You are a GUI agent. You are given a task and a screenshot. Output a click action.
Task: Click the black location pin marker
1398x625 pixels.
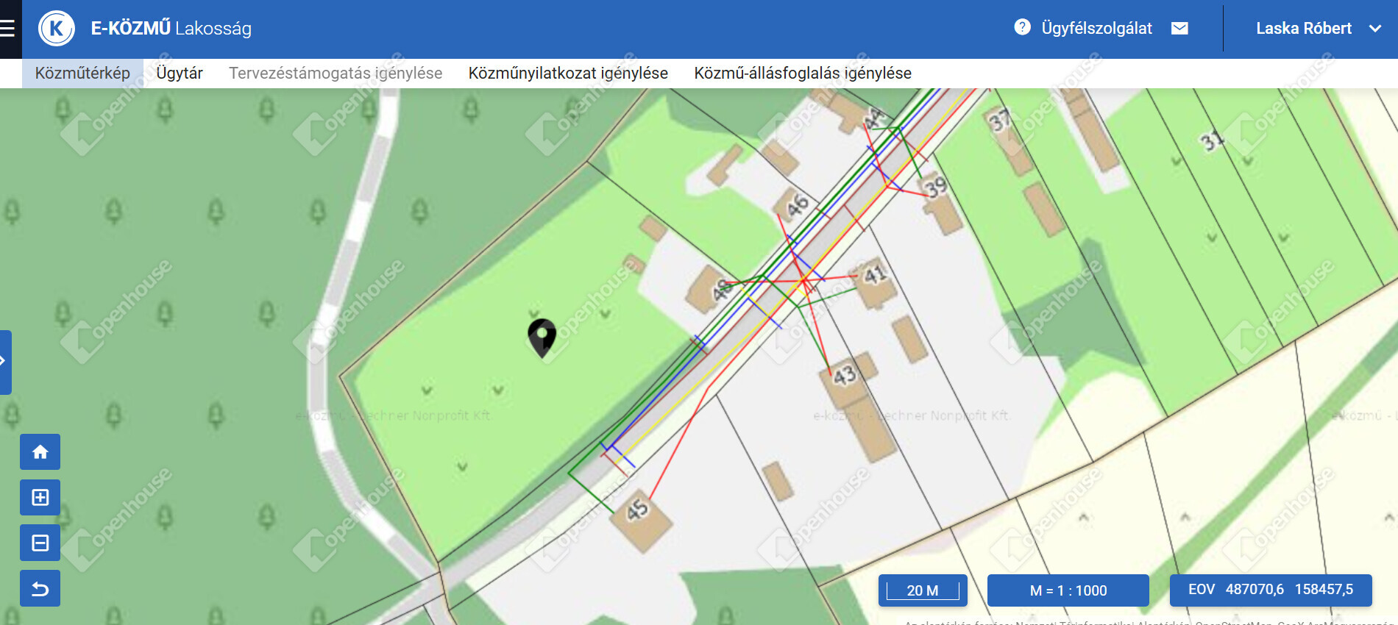542,335
